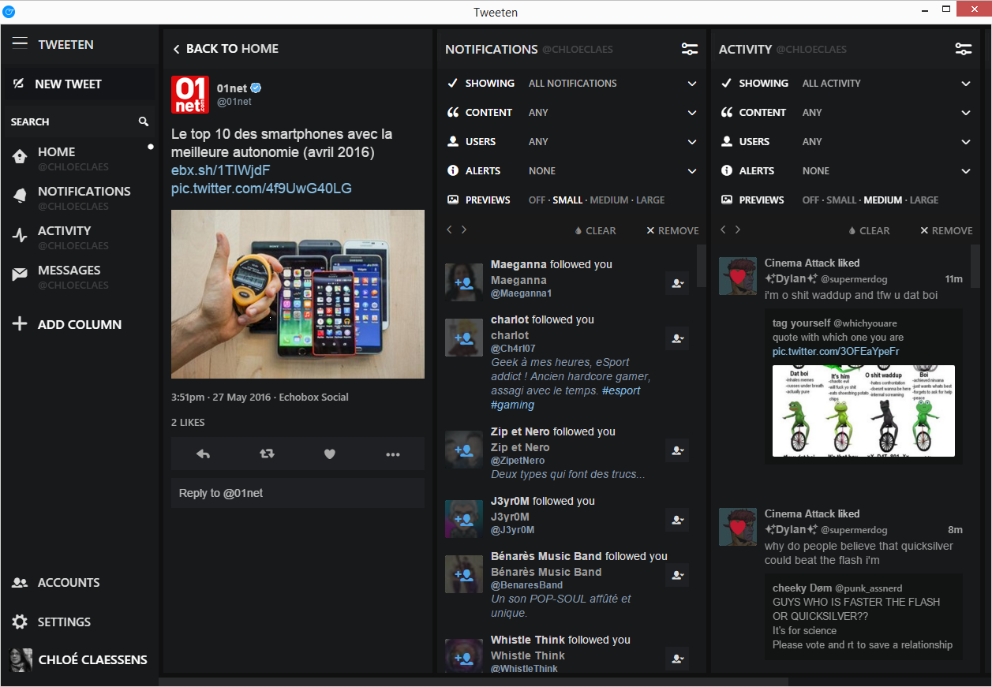The height and width of the screenshot is (687, 992).
Task: Expand the Alerts dropdown in Notifications
Action: pos(691,171)
